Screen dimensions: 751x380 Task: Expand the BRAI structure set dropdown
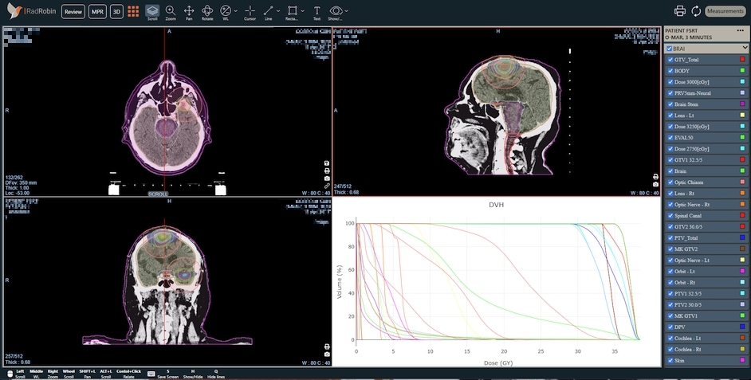click(745, 49)
